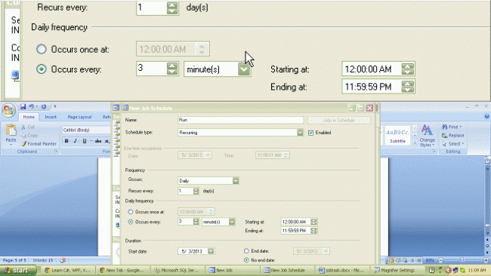Open the minute(s) unit dropdown in dialog
The height and width of the screenshot is (276, 491).
232,222
